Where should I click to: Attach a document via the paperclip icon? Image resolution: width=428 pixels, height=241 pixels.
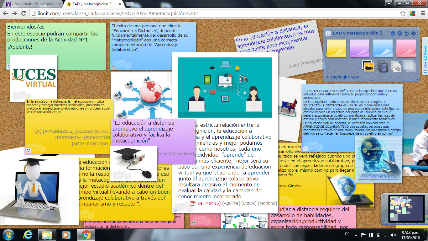(396, 66)
